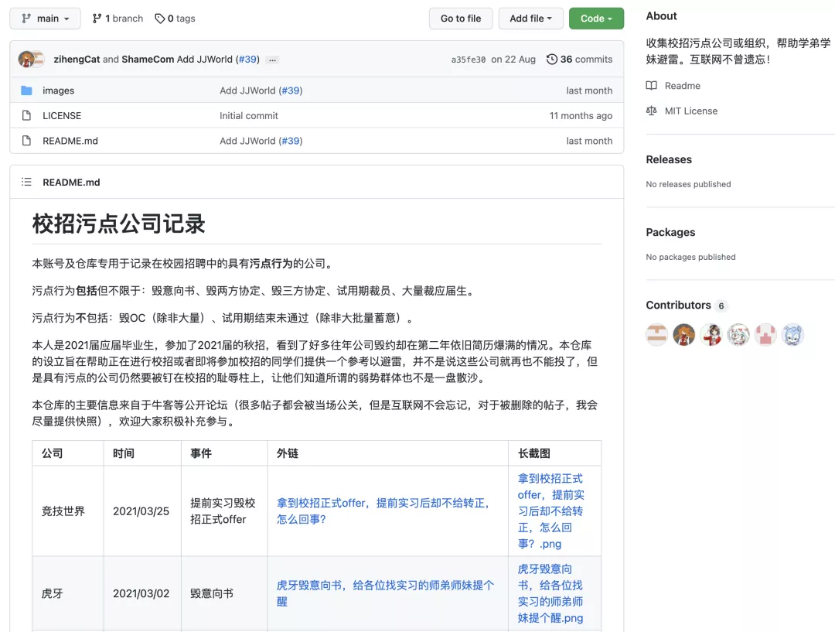Open the Releases section heading
The width and height of the screenshot is (835, 632).
pos(668,159)
